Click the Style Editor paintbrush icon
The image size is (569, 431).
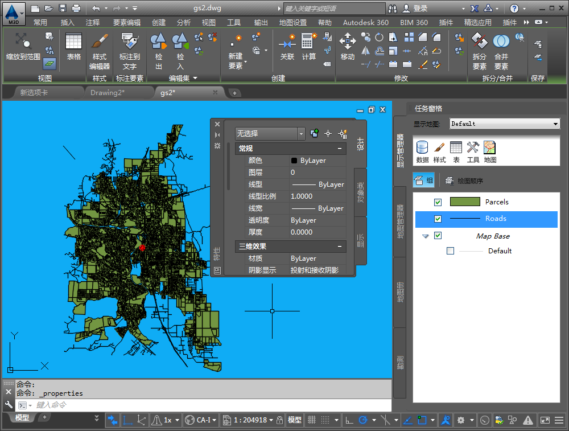tap(100, 42)
